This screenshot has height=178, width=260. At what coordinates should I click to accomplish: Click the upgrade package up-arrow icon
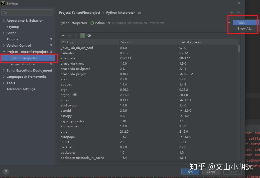[x=76, y=36]
